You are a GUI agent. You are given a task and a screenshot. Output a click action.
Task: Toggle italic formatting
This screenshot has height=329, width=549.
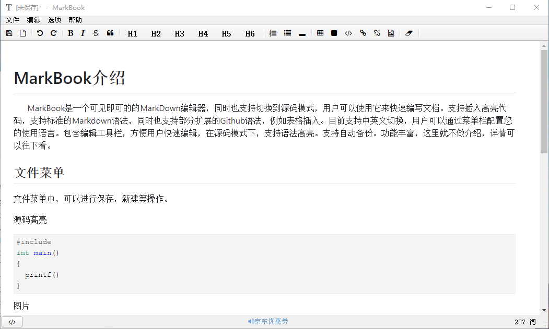coord(83,33)
